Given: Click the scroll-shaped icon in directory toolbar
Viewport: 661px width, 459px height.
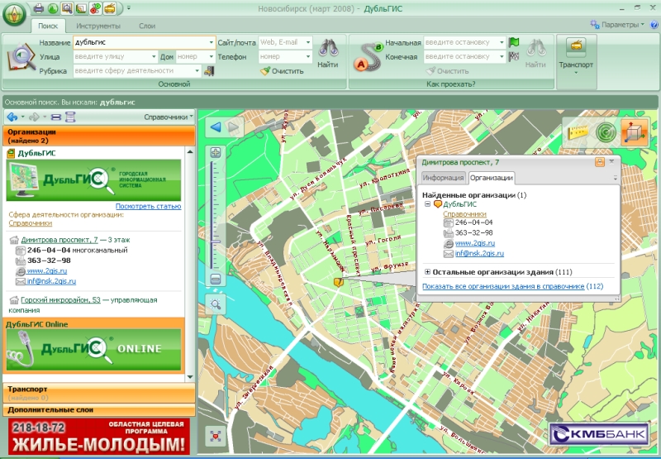Looking at the screenshot, I should click(70, 117).
